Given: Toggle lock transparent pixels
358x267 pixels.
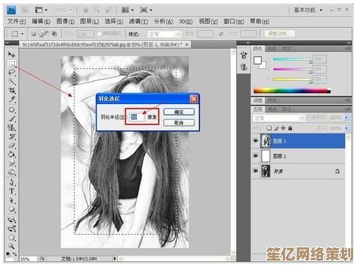Looking at the screenshot, I should [269, 128].
